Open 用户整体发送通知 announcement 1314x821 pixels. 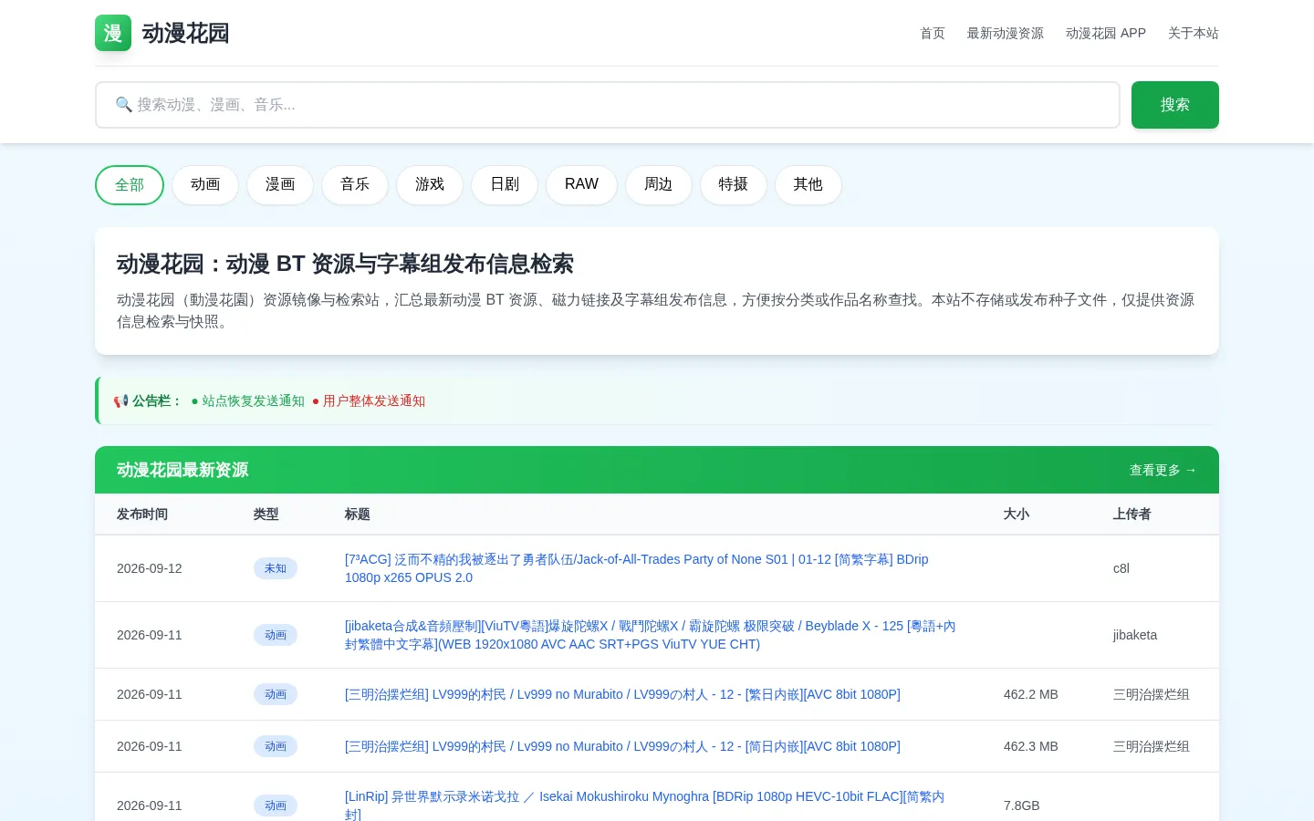point(369,400)
